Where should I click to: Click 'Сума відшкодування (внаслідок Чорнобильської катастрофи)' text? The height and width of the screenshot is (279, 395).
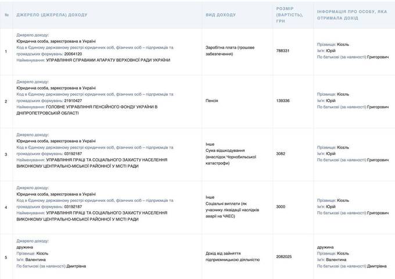pyautogui.click(x=231, y=157)
